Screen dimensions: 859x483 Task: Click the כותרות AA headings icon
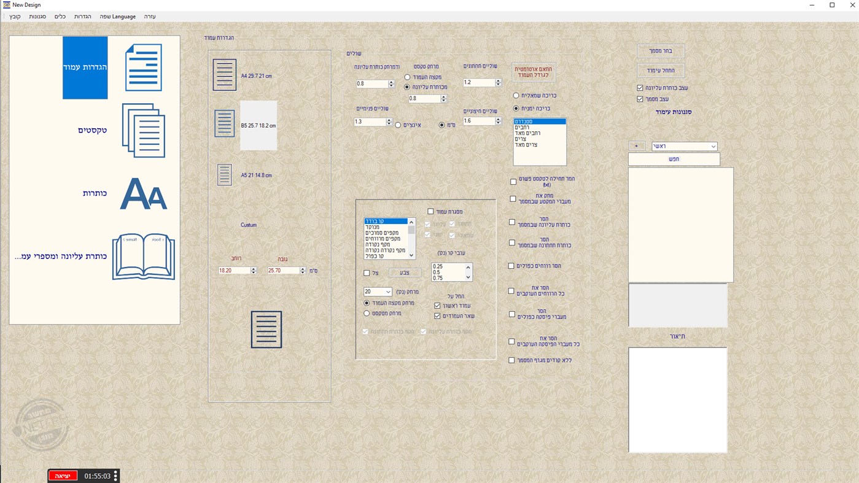click(142, 193)
